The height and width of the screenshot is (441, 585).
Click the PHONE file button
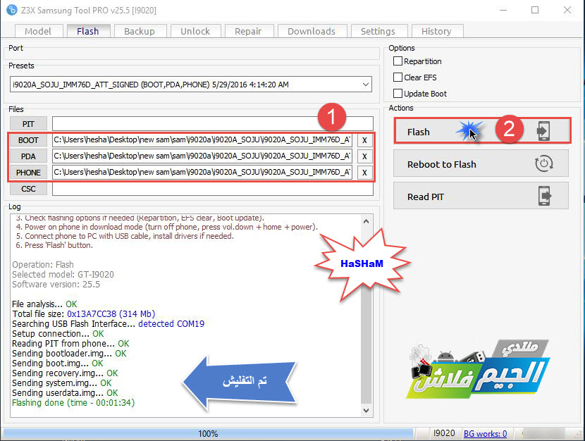coord(28,173)
